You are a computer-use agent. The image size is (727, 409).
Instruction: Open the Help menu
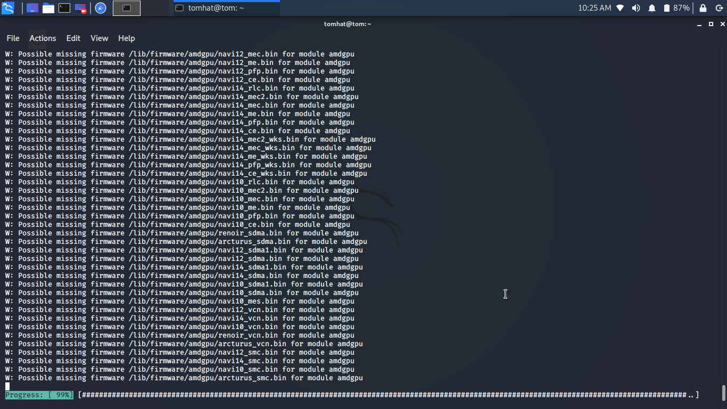coord(127,38)
